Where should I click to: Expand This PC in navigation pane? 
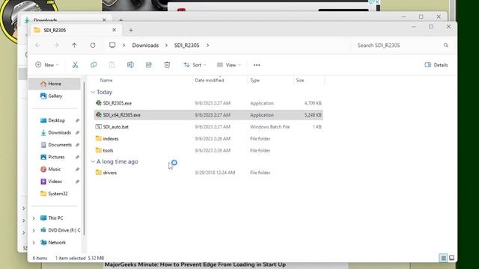[34, 218]
